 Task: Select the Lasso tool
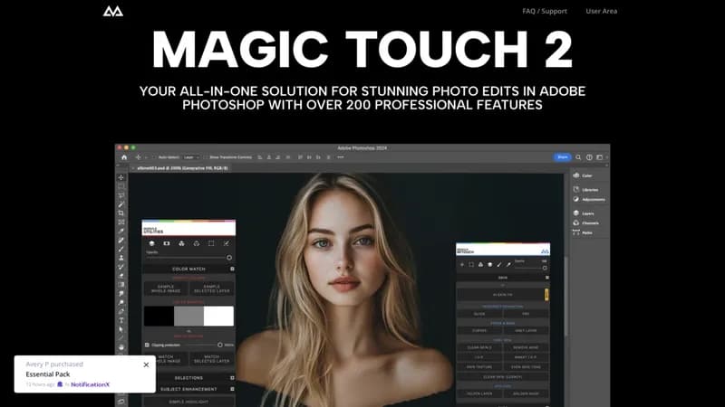(x=121, y=195)
